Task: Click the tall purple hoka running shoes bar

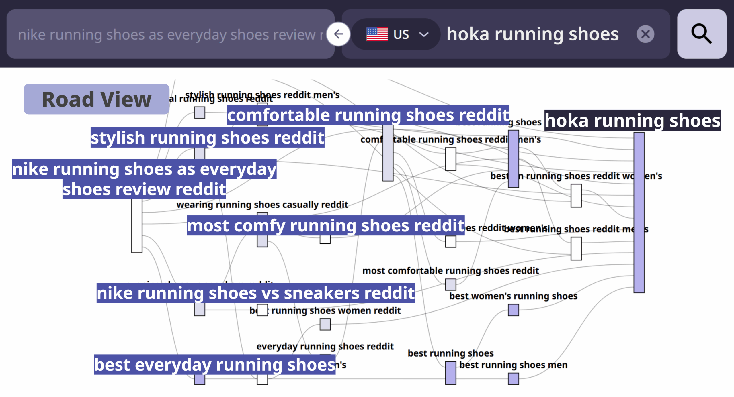Action: coord(639,212)
